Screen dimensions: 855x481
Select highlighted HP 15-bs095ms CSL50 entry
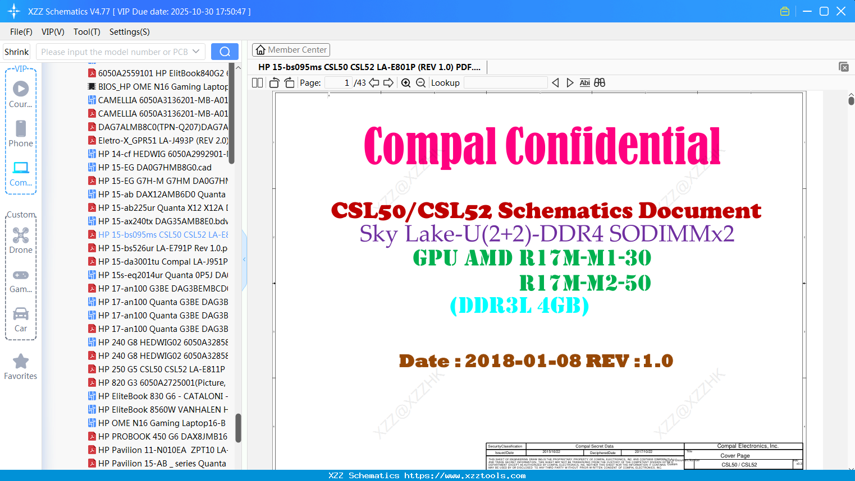click(x=158, y=234)
